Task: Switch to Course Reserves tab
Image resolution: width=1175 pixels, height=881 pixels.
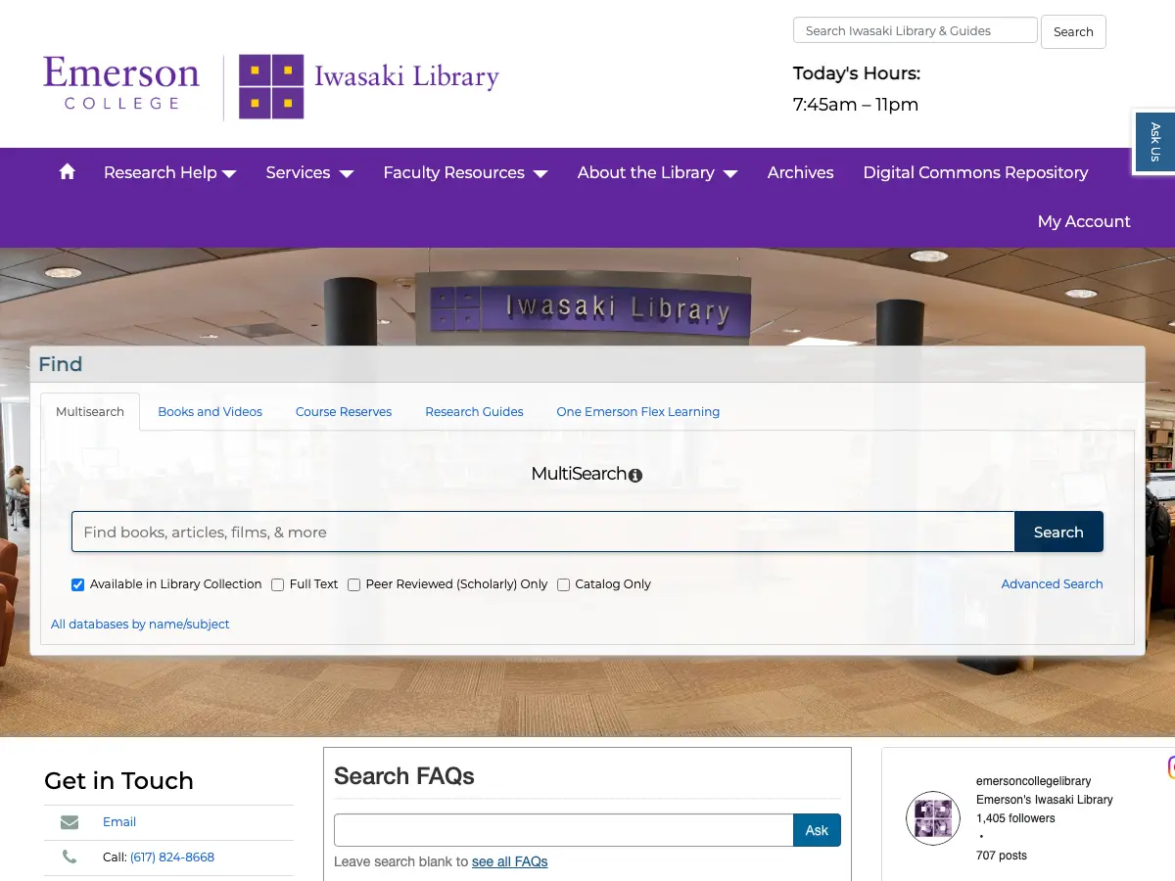Action: click(344, 411)
